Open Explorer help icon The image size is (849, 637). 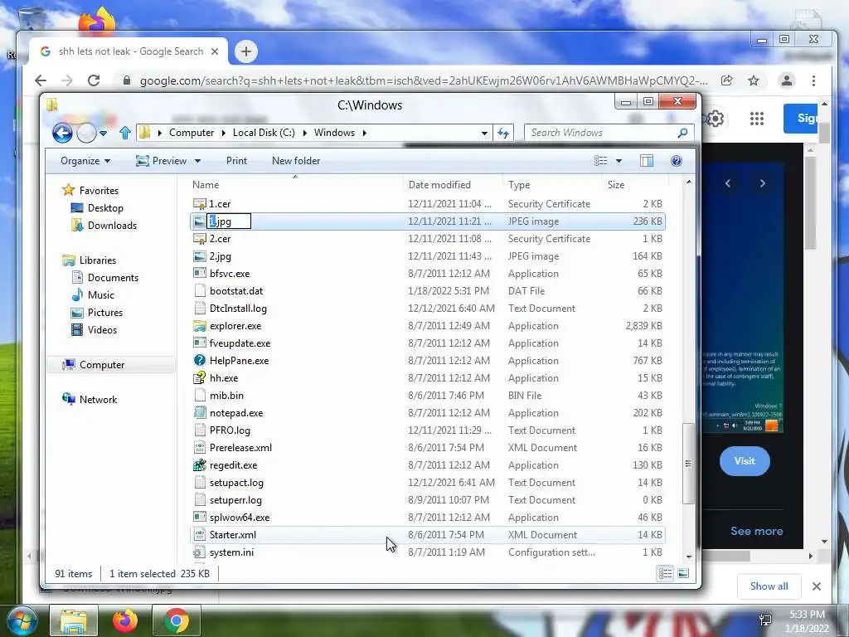click(x=677, y=161)
